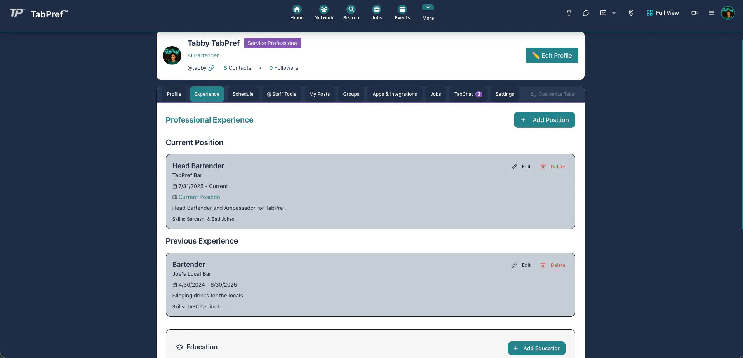Viewport: 743px width, 358px height.
Task: Select the Experience tab
Action: 207,94
